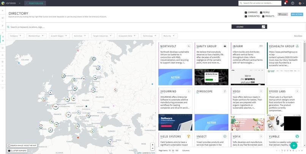Go to page 4
The image size is (306, 154).
[290, 151]
